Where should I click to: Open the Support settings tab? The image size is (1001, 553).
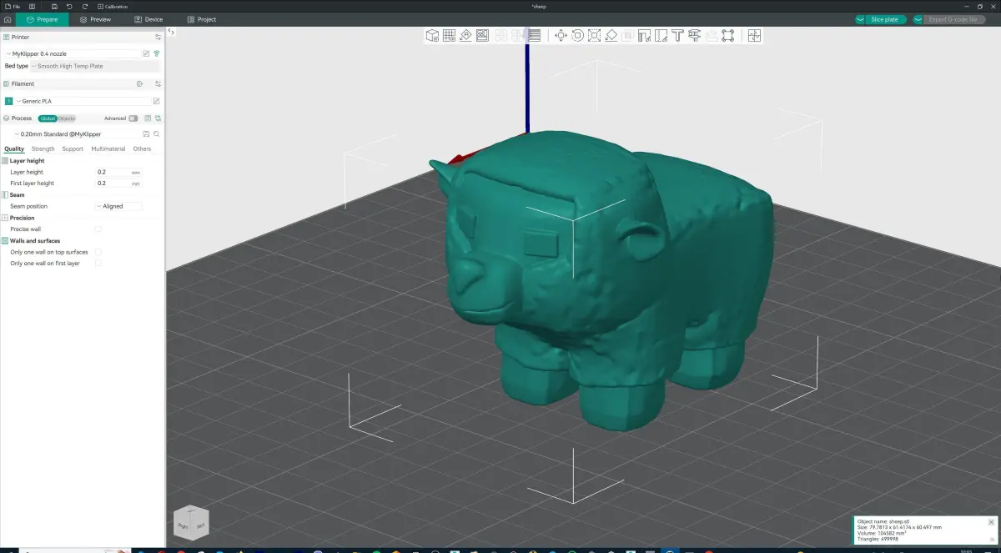[73, 148]
